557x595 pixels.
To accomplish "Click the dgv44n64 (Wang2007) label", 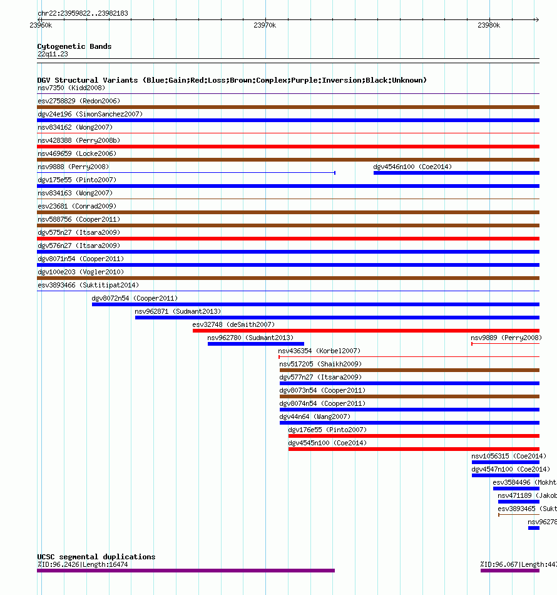I will click(x=315, y=416).
